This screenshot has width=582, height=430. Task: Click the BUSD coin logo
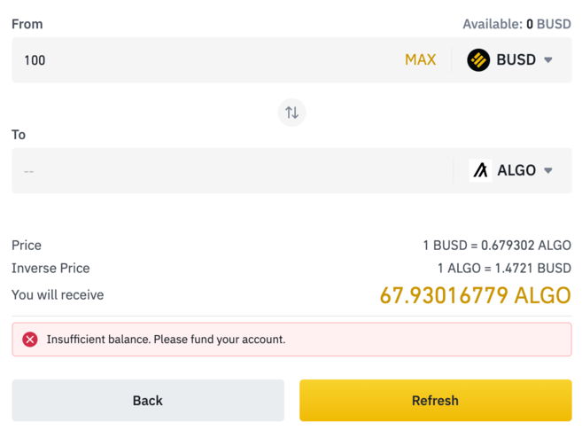[x=478, y=60]
